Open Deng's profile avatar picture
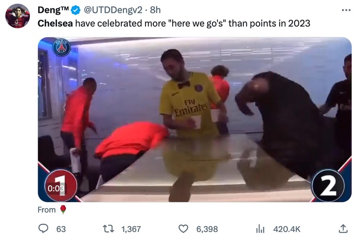Viewport: 360px width, 241px height. [17, 16]
